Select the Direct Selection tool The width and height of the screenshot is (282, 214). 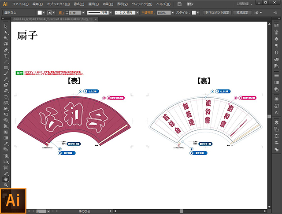6,32
